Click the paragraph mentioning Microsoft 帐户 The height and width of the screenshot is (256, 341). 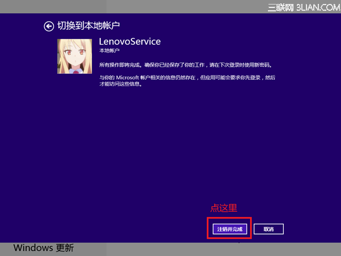tap(187, 80)
